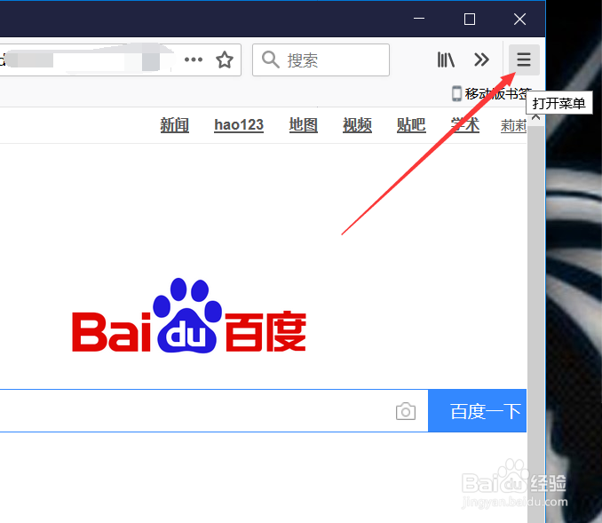Open the 新闻 link
This screenshot has width=602, height=523.
(174, 125)
